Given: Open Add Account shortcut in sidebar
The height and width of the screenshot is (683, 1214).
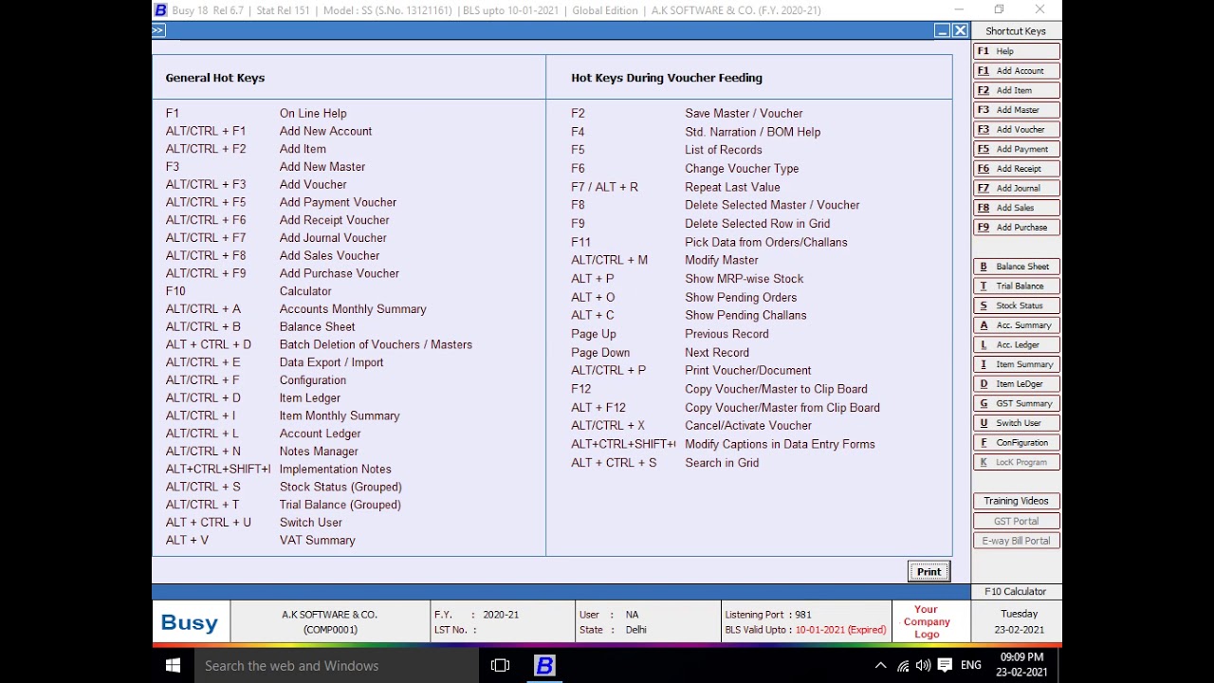Looking at the screenshot, I should pos(1016,71).
